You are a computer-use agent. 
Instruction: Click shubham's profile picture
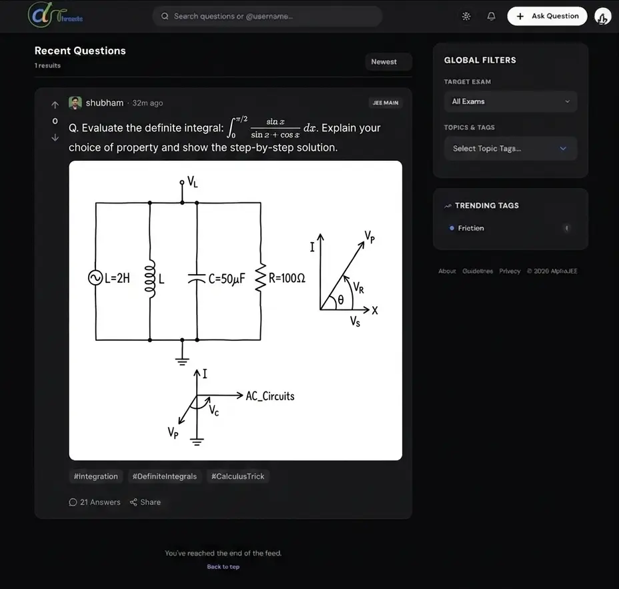(75, 103)
